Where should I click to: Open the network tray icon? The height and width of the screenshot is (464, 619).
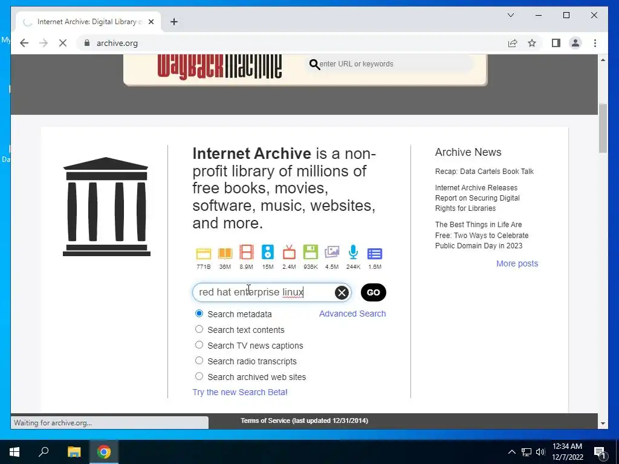pyautogui.click(x=527, y=452)
